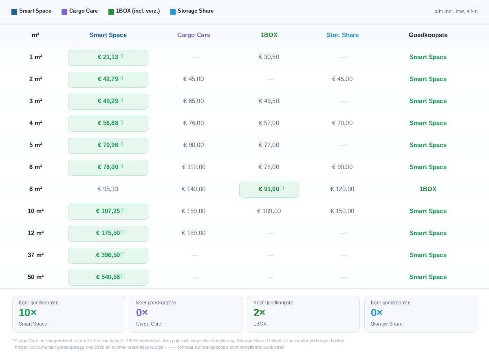The width and height of the screenshot is (489, 361).
Task: Click the Cargo Care price € 189,00
Action: click(x=194, y=233)
